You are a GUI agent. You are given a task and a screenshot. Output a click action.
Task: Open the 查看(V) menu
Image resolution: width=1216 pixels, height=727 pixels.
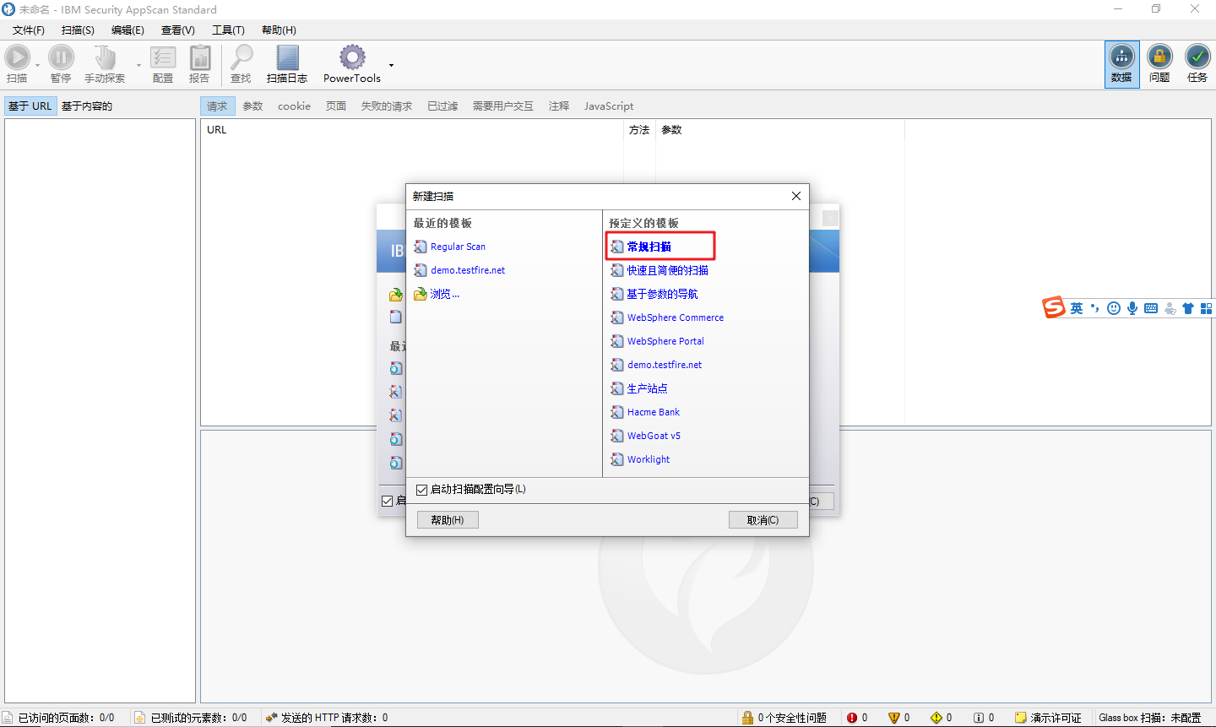click(177, 30)
